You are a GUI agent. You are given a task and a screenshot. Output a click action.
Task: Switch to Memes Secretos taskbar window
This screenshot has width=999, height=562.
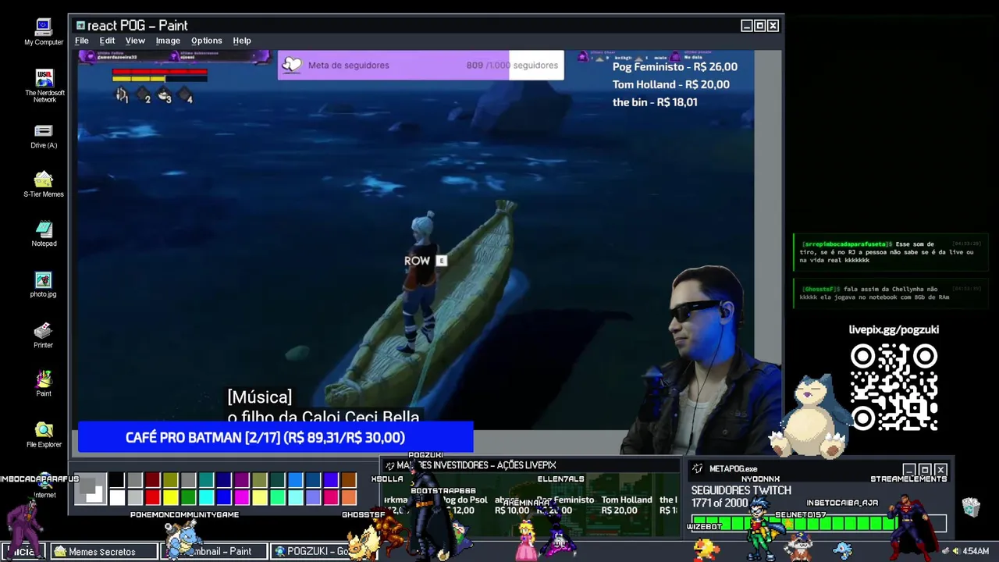pos(102,551)
